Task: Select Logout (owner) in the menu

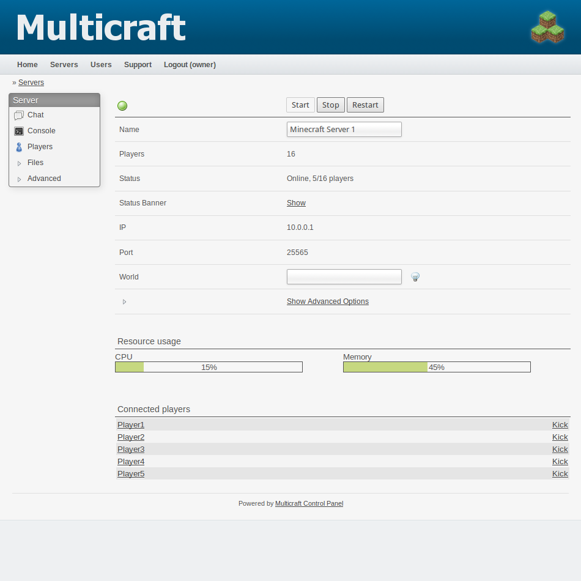Action: [190, 64]
